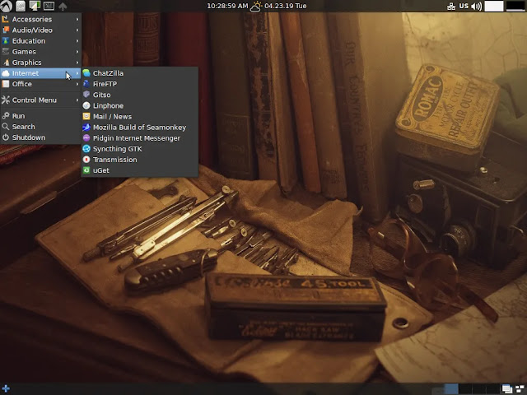Viewport: 527px width, 395px height.
Task: Expand Control Menu submenu arrow
Action: click(x=77, y=100)
